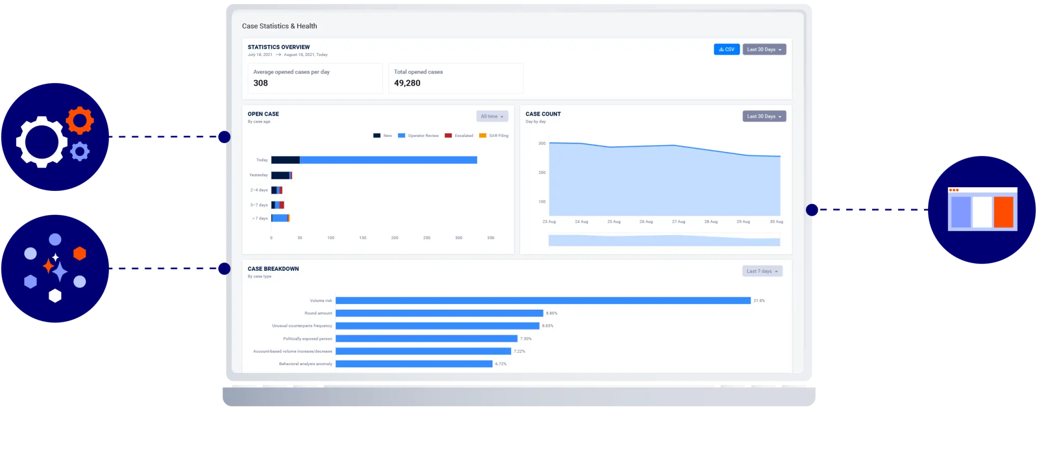
Task: Toggle the Operator Review legend item
Action: click(418, 136)
